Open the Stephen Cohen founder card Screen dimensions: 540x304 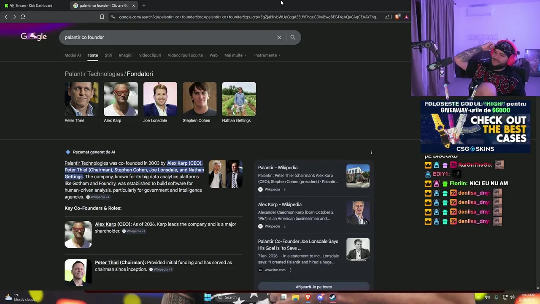(x=200, y=103)
